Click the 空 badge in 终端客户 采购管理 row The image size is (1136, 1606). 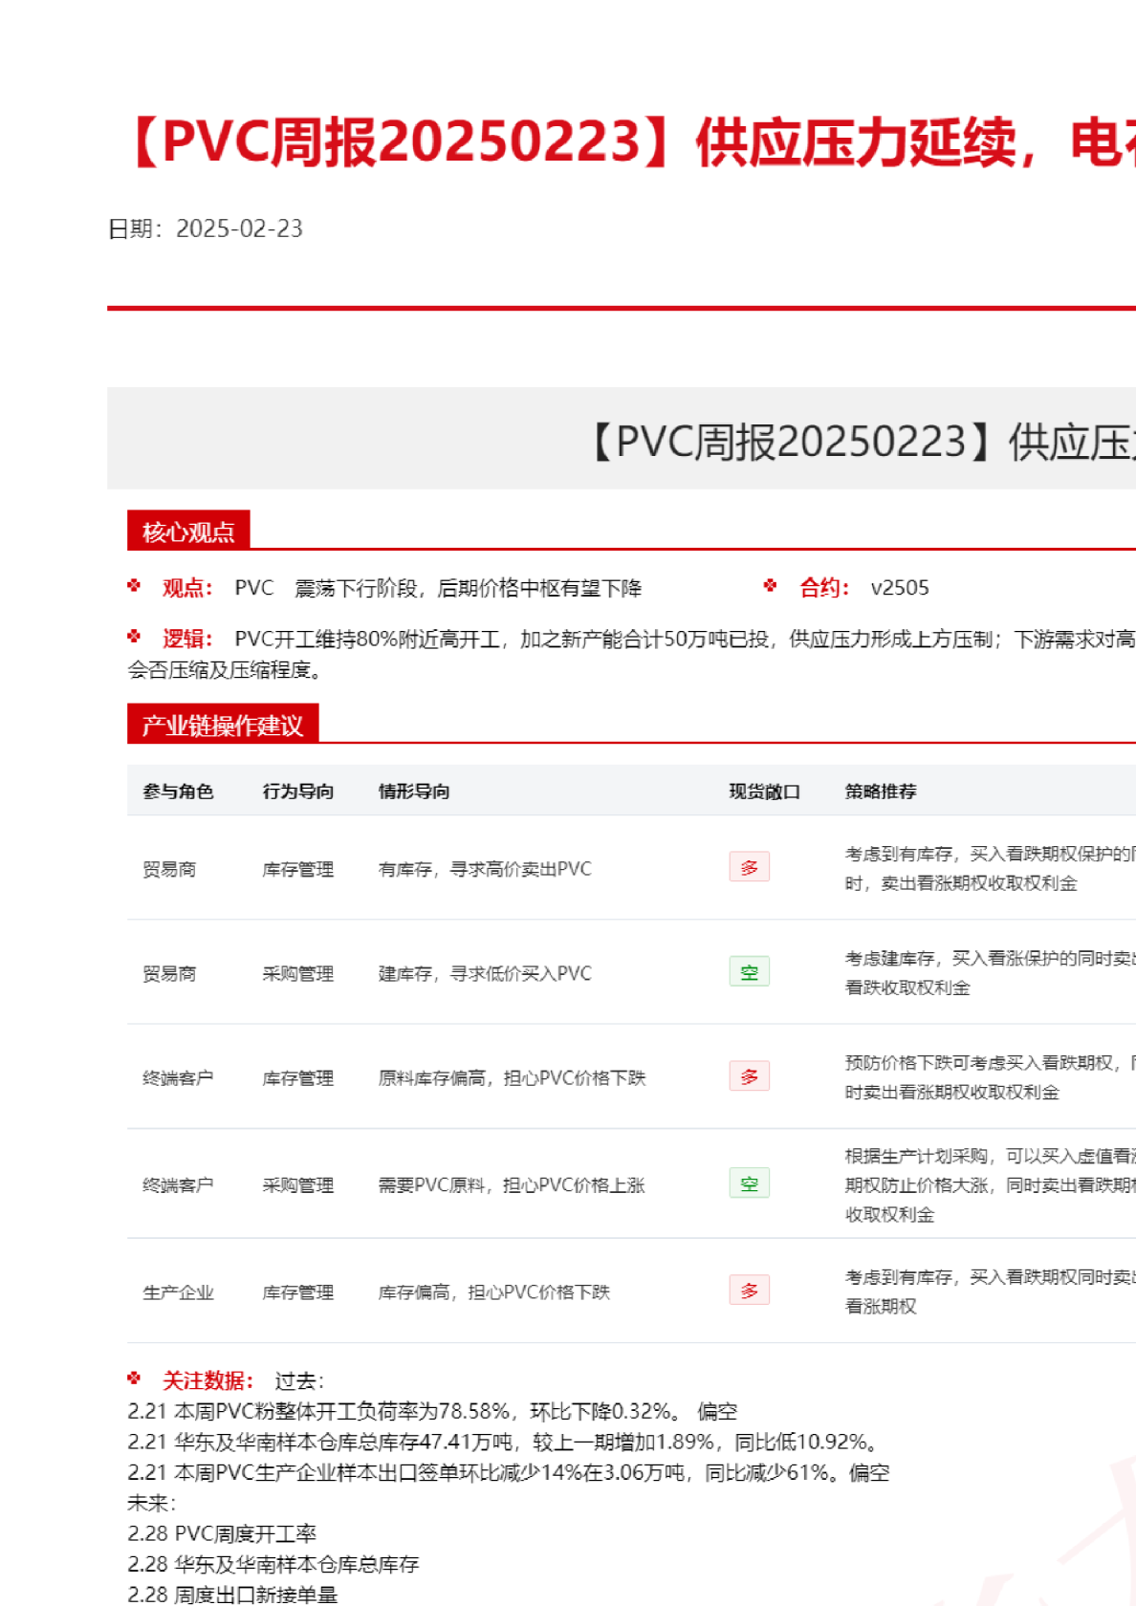coord(749,1183)
